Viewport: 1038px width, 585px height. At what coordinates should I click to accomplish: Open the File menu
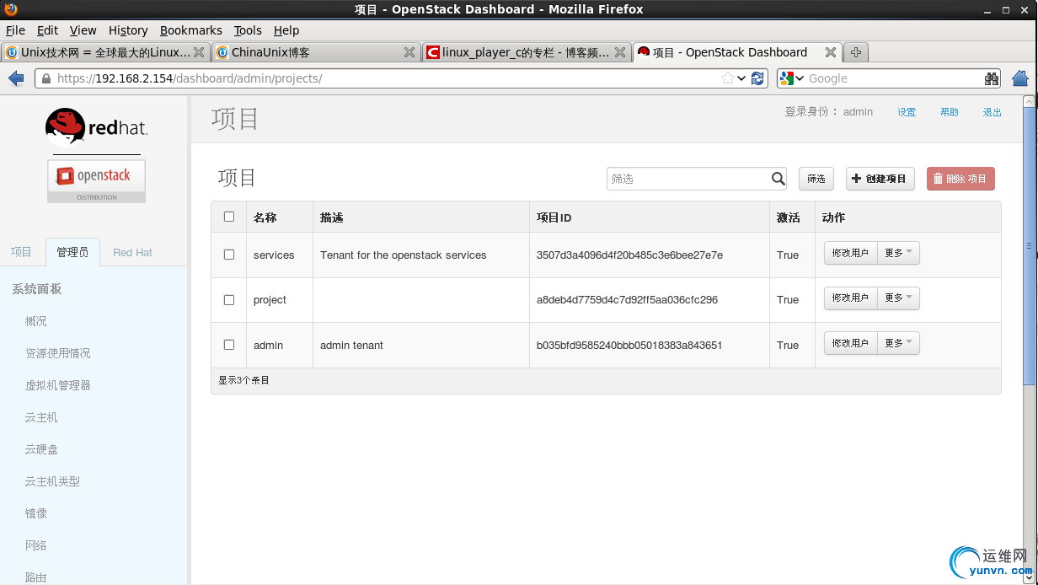15,30
